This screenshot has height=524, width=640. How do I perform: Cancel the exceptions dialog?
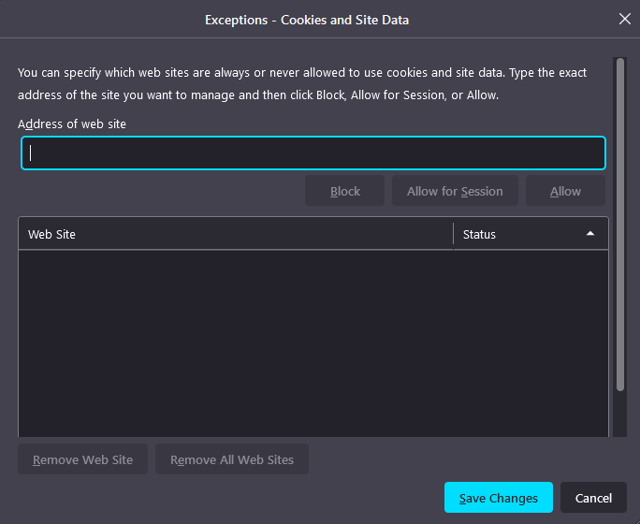point(593,498)
